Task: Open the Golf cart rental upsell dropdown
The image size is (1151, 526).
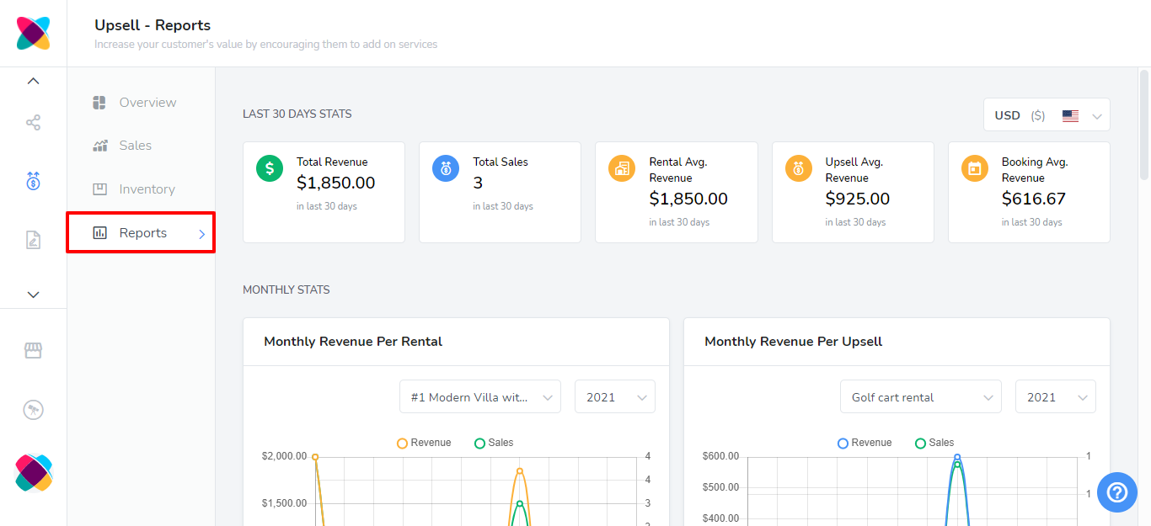Action: (921, 397)
